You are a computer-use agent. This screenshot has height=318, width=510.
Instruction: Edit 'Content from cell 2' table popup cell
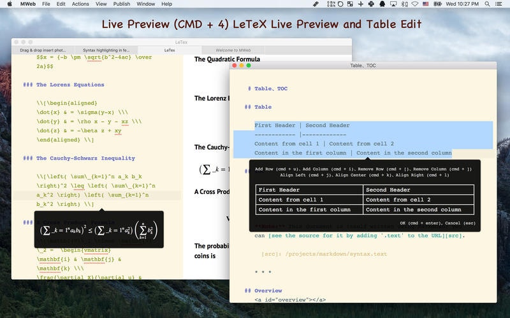(x=419, y=200)
